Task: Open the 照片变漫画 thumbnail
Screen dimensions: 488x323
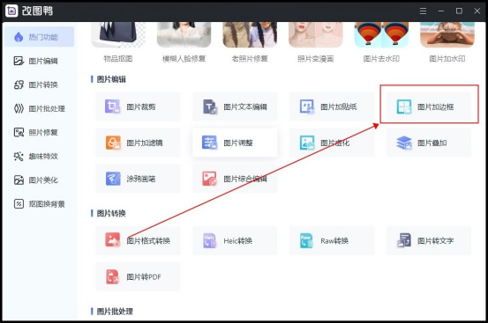Action: pos(316,34)
